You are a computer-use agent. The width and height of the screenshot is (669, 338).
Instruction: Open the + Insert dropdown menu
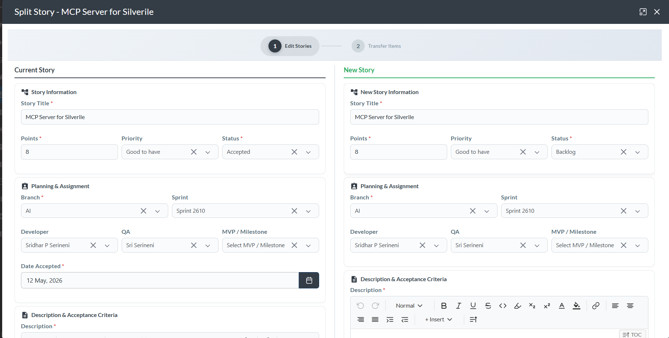click(439, 320)
